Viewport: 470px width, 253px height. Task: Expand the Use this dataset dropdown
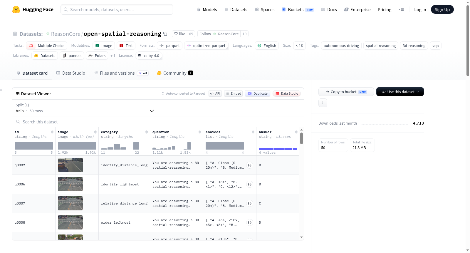click(x=400, y=92)
